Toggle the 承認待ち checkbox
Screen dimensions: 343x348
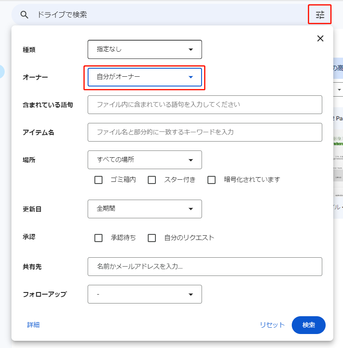click(x=99, y=238)
